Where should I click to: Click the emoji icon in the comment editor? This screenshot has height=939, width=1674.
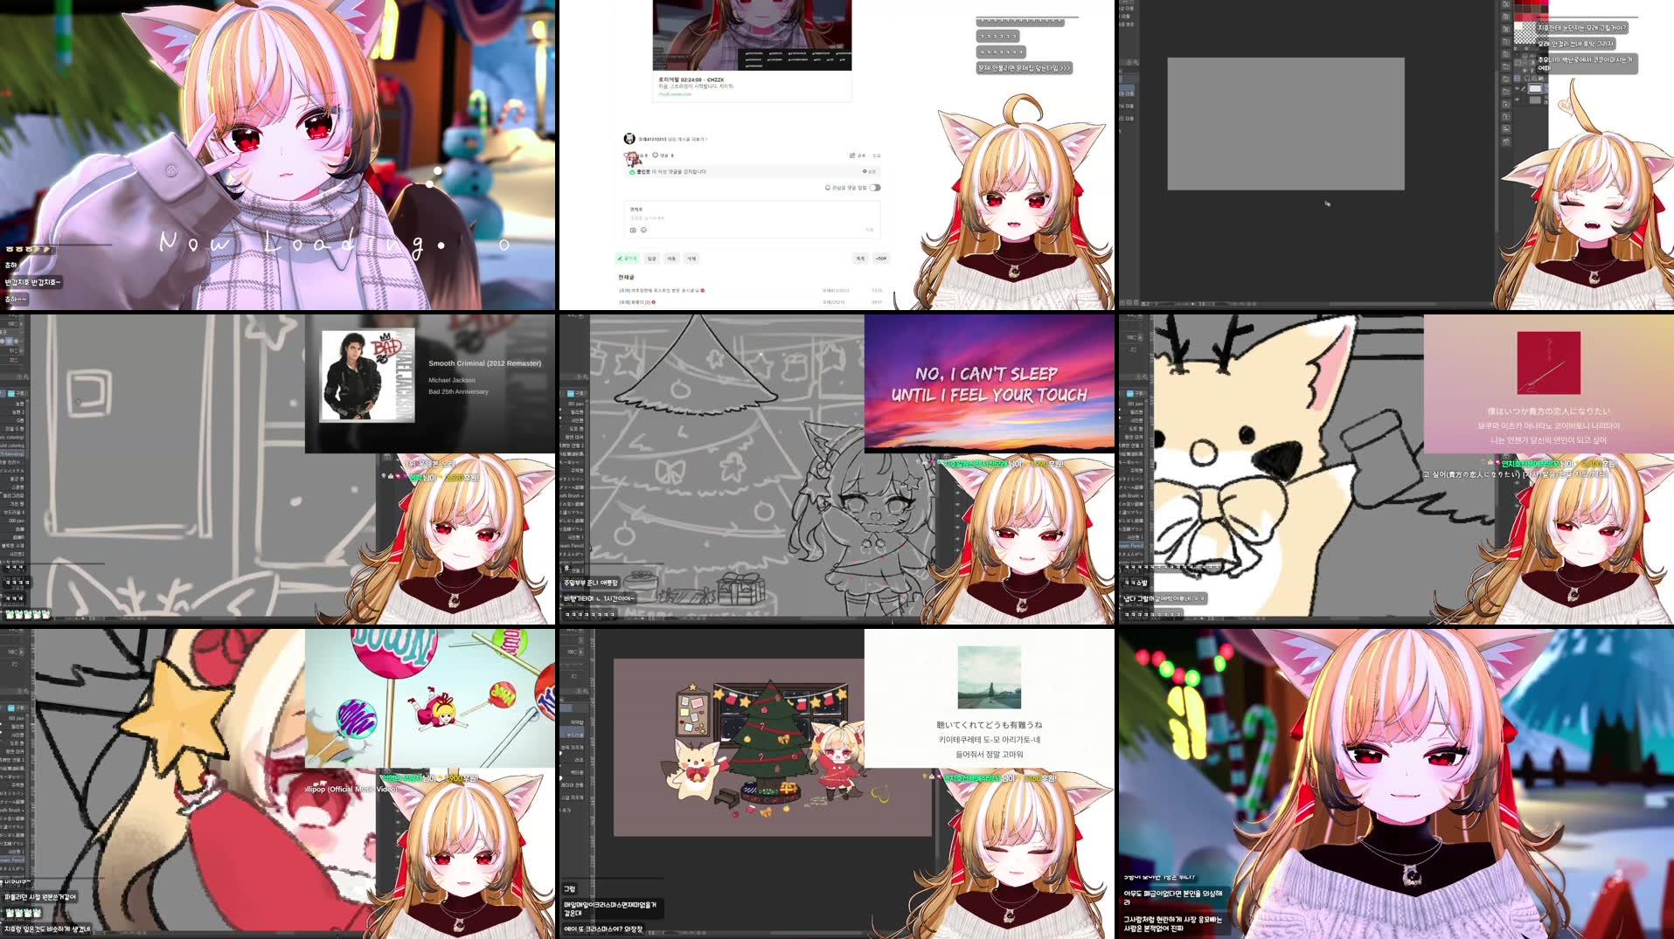(643, 230)
